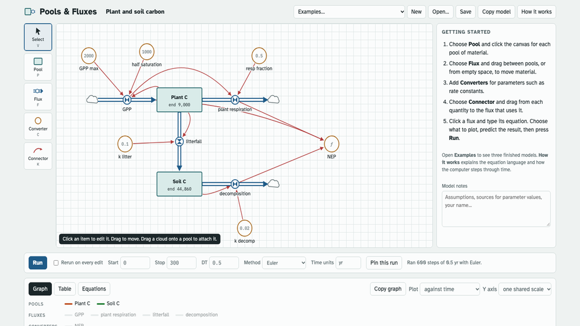Select the plant respiration sink cloud

[273, 100]
